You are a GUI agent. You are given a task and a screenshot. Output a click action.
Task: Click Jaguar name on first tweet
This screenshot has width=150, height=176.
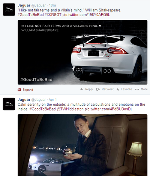[x=24, y=5]
